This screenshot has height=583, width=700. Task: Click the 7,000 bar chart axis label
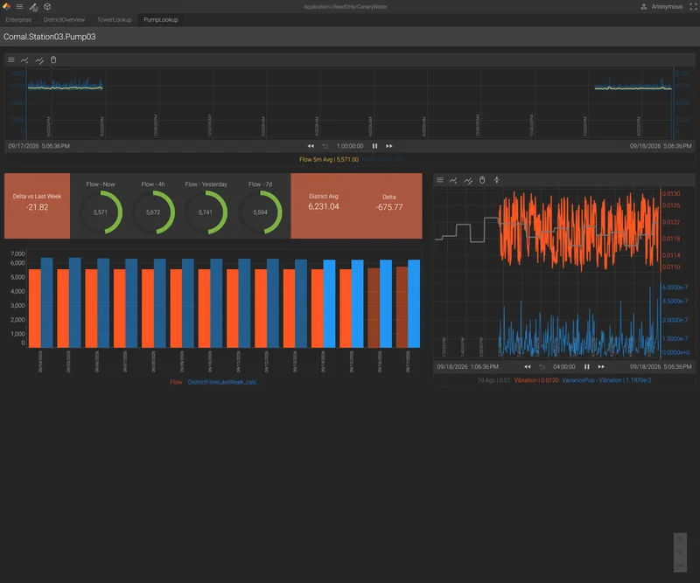click(17, 253)
